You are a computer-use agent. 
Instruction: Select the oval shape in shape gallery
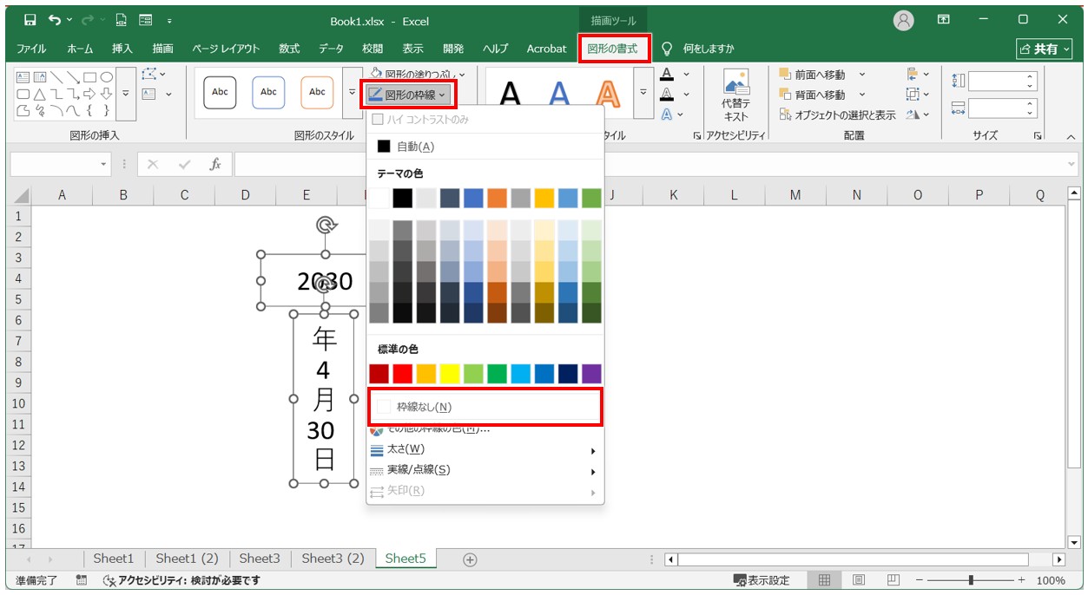(x=106, y=76)
